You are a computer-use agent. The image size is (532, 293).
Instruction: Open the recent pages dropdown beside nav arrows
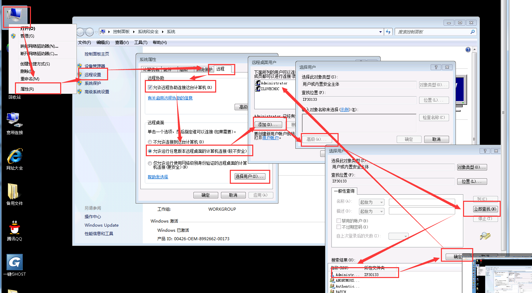click(x=96, y=32)
